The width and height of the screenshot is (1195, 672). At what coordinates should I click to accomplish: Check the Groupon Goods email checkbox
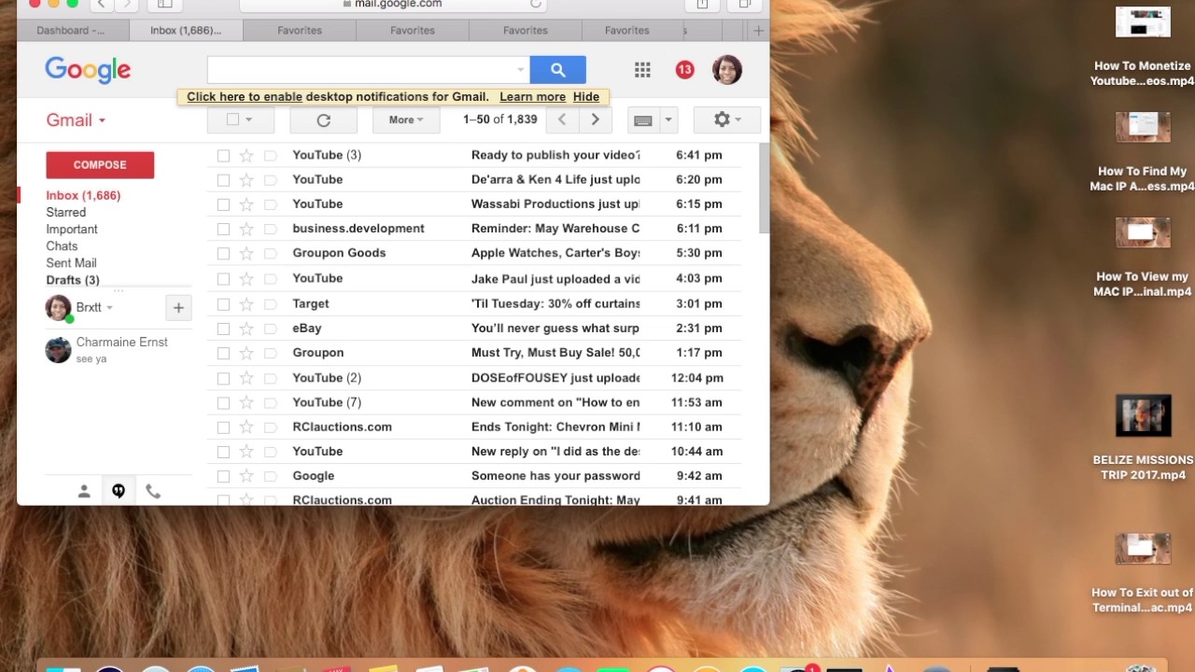[x=223, y=254]
